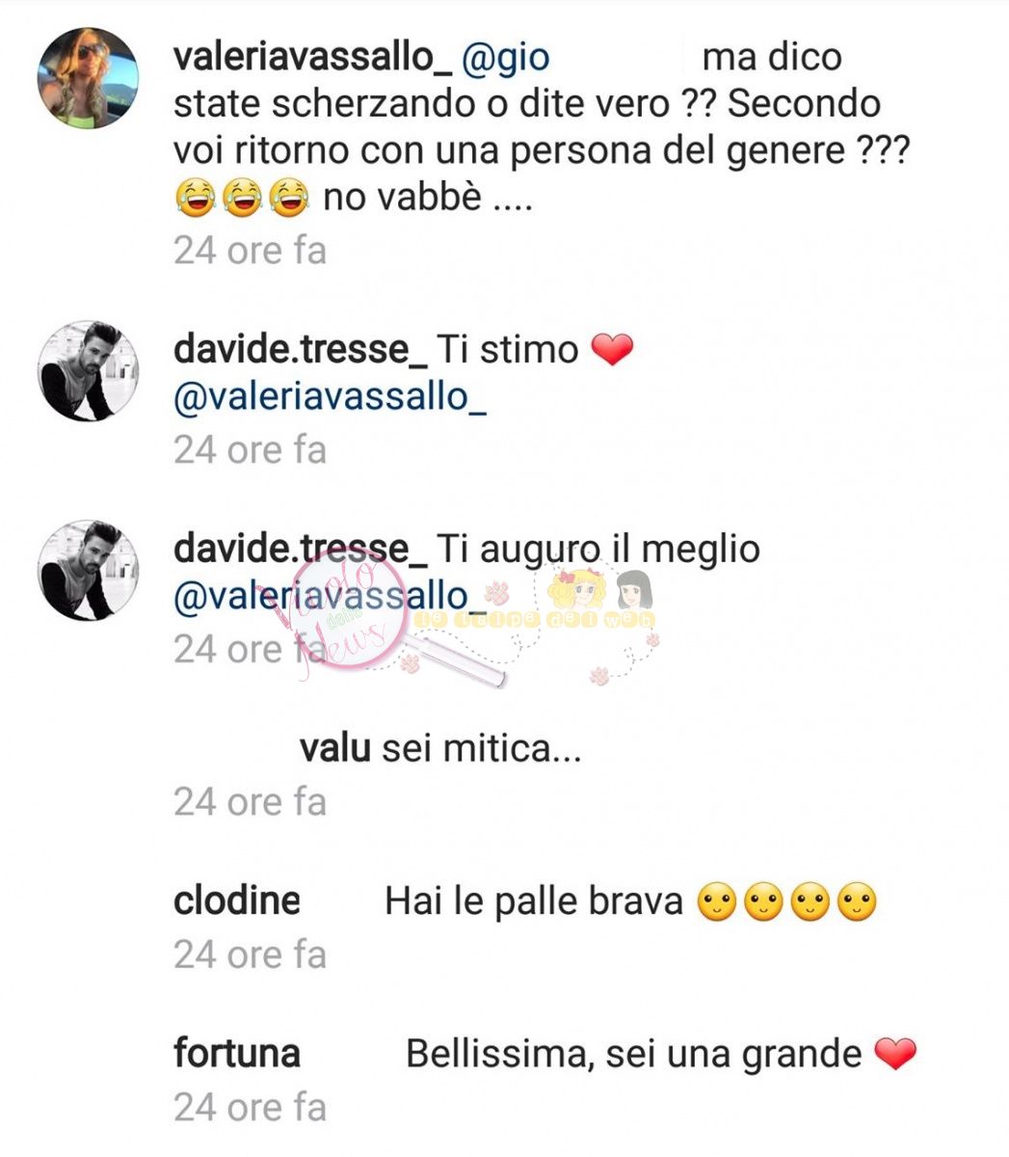The width and height of the screenshot is (1009, 1157).
Task: Open davide.tresse_ avatar on Ti stimo comment
Action: point(88,371)
